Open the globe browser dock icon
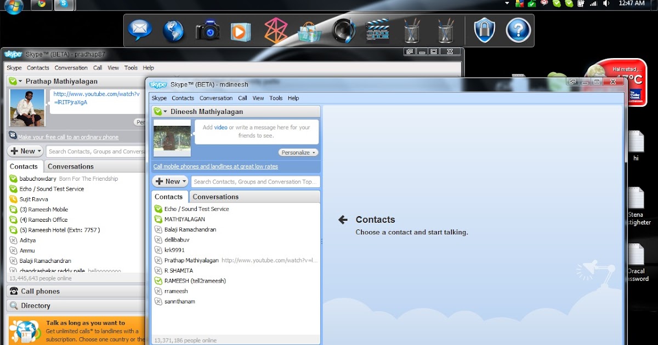This screenshot has width=658, height=345. click(x=174, y=30)
